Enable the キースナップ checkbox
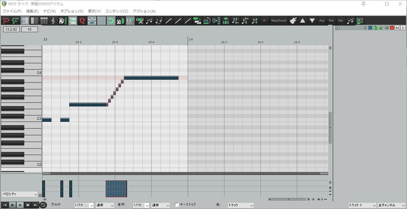Screen dimensions: 407x209 pos(177,205)
